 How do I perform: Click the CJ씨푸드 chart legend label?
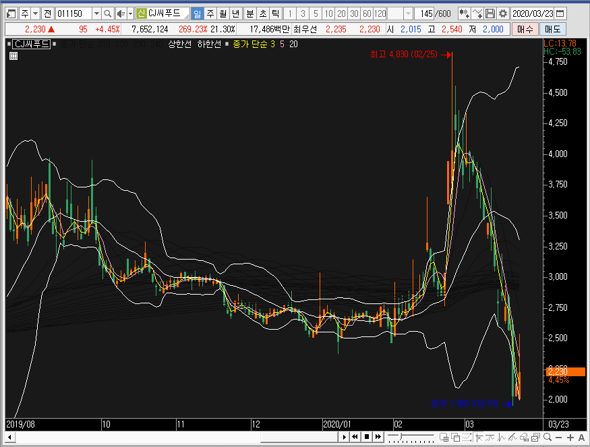pyautogui.click(x=31, y=44)
